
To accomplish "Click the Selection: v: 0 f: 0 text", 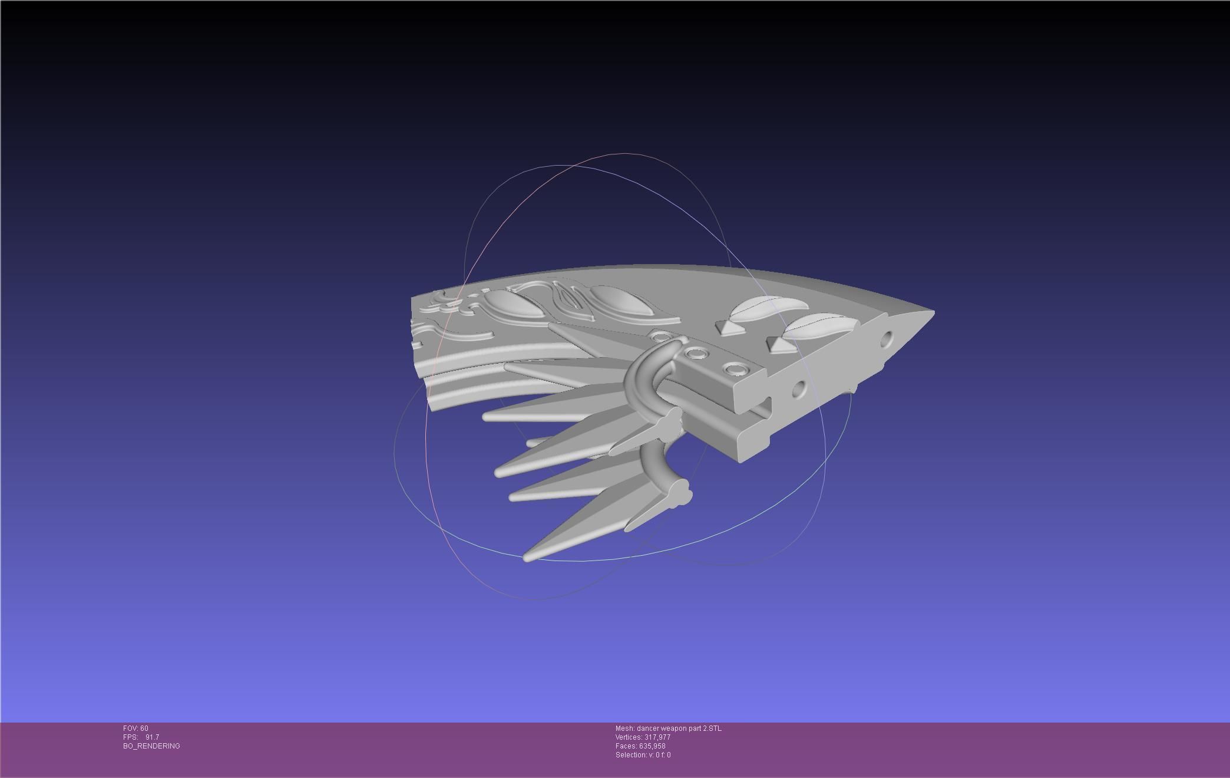I will (x=643, y=755).
